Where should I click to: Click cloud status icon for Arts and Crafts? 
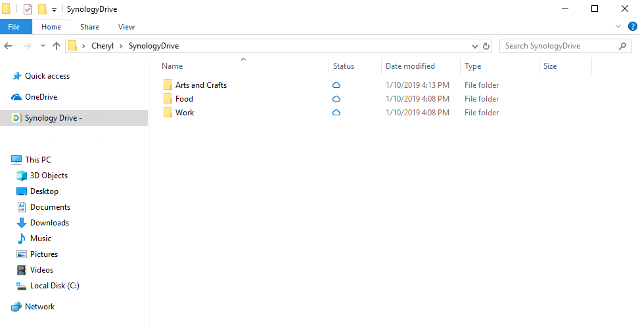(336, 85)
